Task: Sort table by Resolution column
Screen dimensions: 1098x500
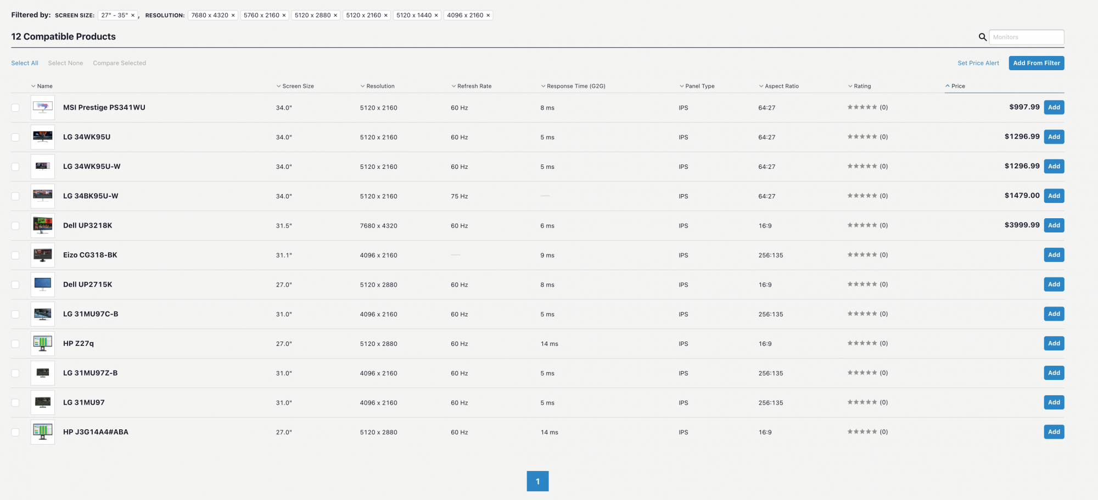Action: [377, 86]
